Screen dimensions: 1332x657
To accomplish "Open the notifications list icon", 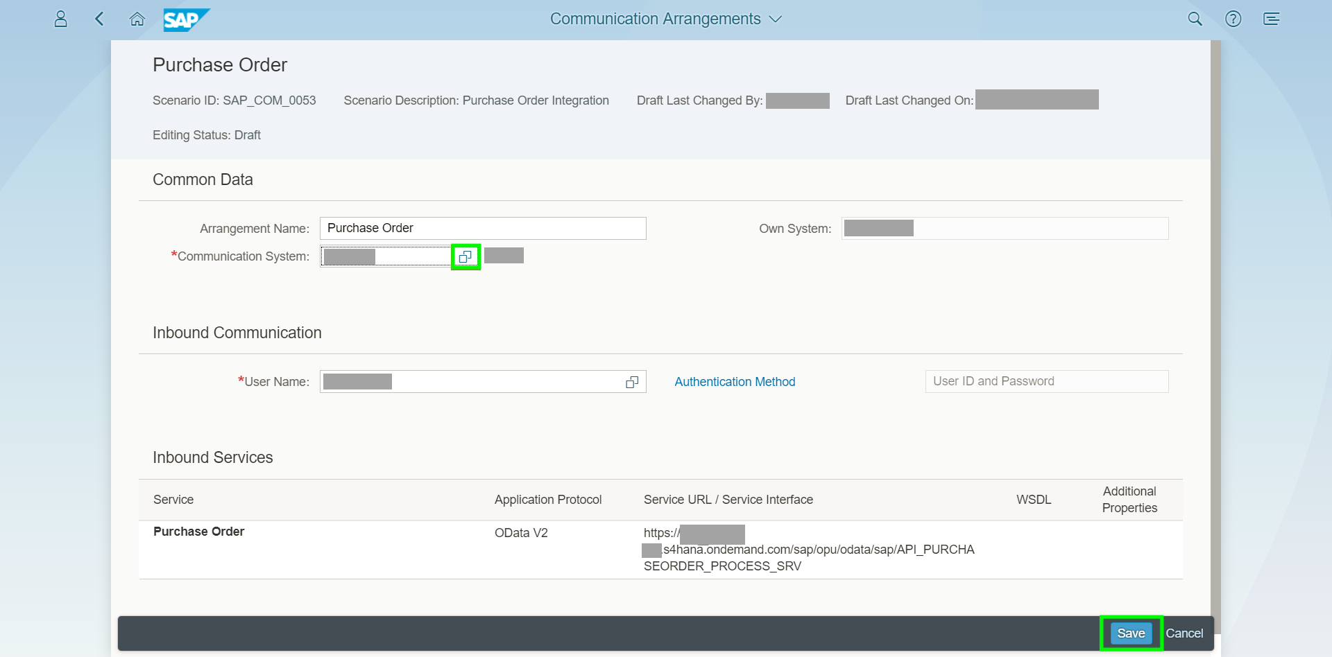I will click(x=1271, y=19).
